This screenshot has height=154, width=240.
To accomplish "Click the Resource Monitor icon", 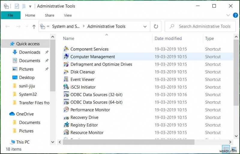I will [66, 132].
